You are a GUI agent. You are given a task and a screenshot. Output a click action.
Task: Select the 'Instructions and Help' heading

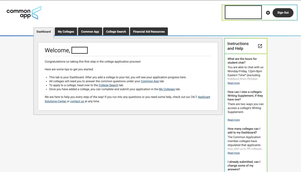[238, 46]
